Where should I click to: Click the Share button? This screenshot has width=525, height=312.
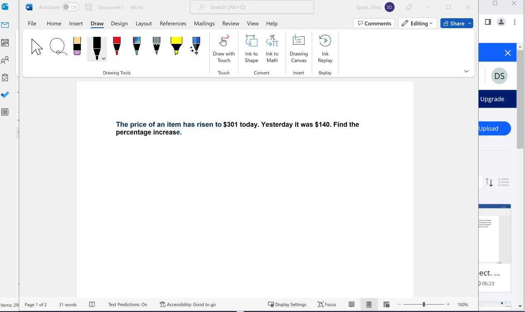(453, 23)
